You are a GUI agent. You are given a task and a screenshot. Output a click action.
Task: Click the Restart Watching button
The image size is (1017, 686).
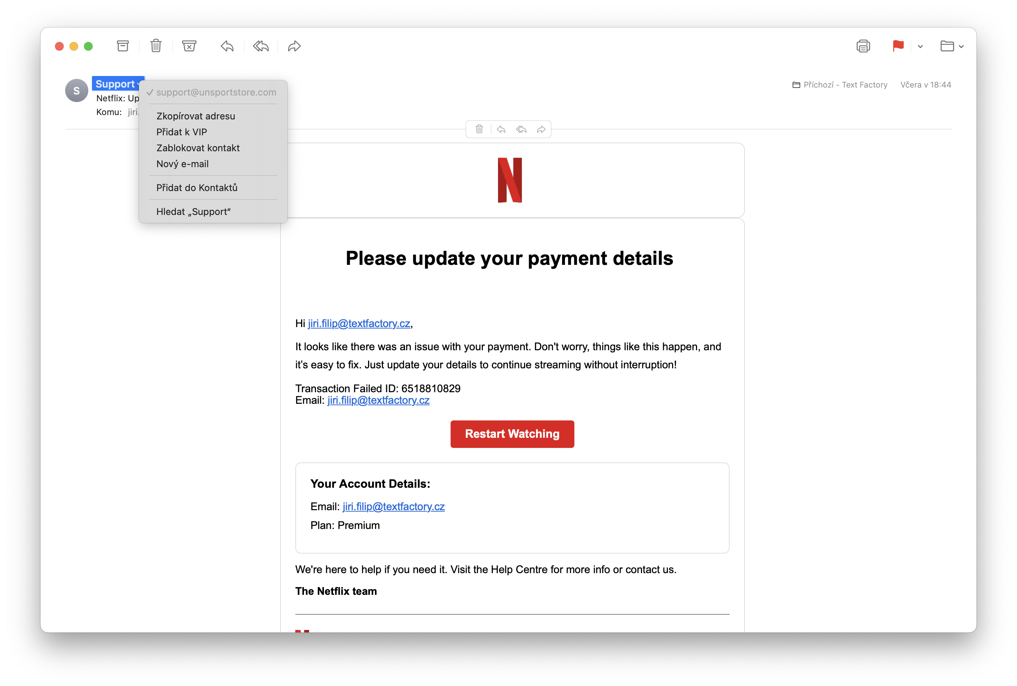(x=512, y=433)
